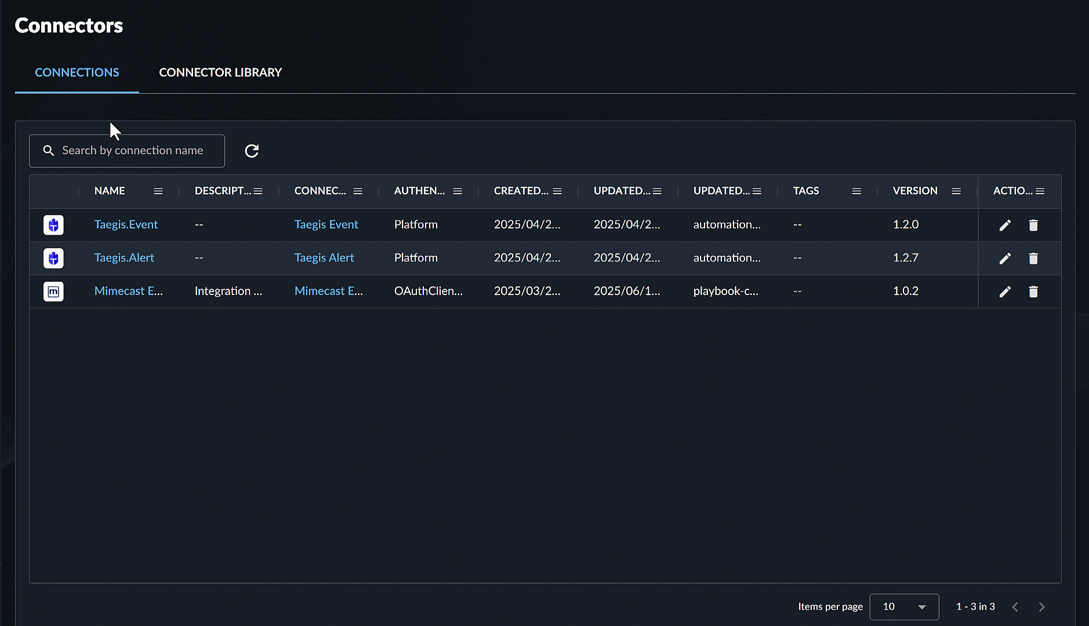Go to the next page arrow
Screen dimensions: 1089x626
pos(1041,607)
